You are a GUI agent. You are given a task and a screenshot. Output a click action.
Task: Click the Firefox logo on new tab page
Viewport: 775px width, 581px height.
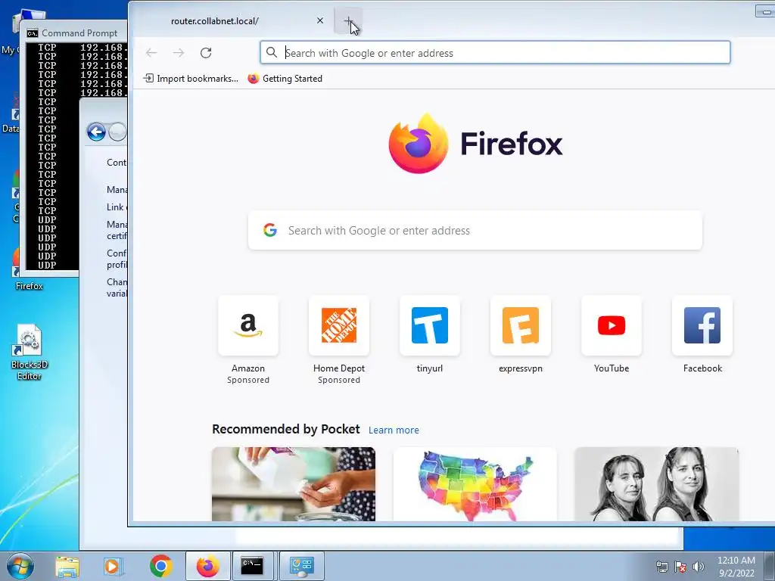[x=475, y=143]
